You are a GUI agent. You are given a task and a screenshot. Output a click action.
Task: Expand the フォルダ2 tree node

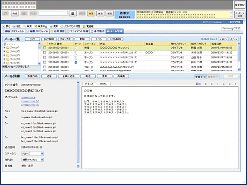tap(4, 51)
